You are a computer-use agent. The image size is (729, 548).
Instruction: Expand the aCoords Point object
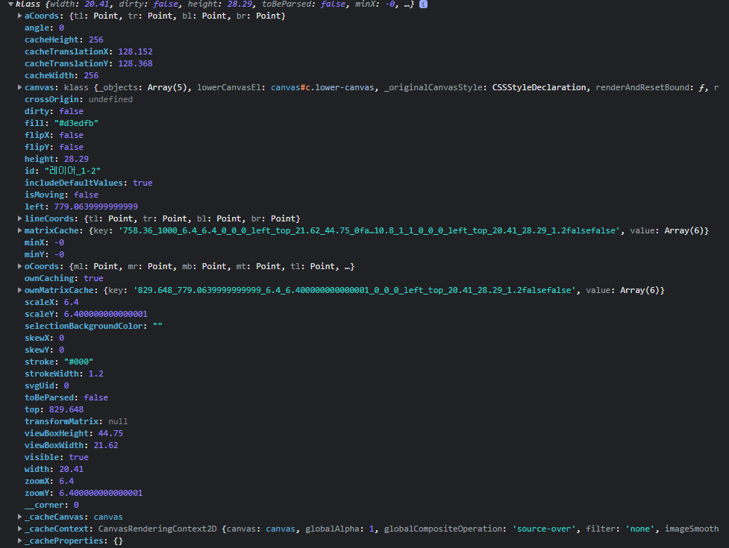18,16
